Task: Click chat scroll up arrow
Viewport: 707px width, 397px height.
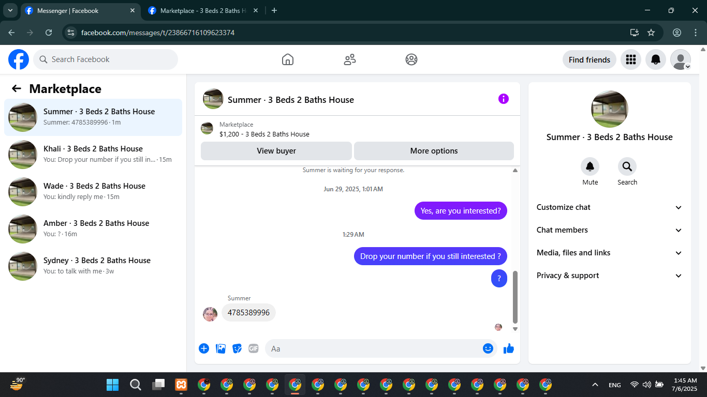Action: [x=515, y=170]
